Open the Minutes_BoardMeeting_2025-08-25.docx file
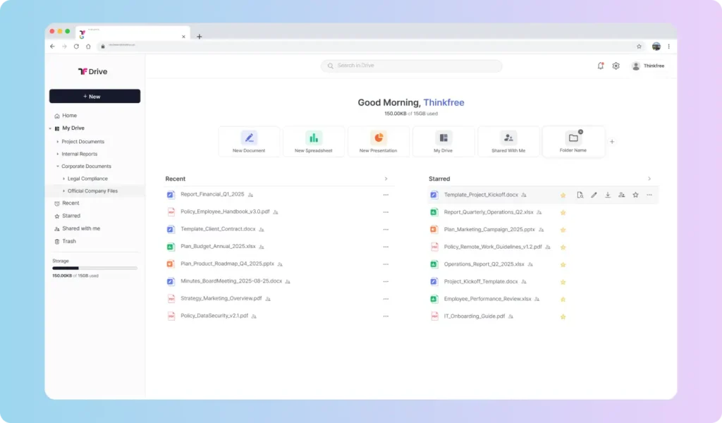Viewport: 722px width, 423px height. click(231, 281)
